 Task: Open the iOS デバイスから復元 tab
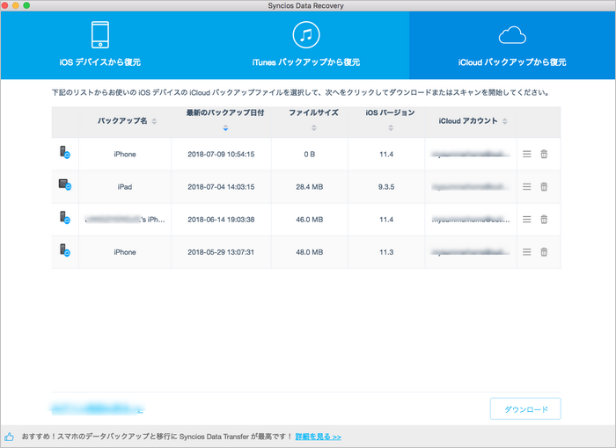pos(100,45)
